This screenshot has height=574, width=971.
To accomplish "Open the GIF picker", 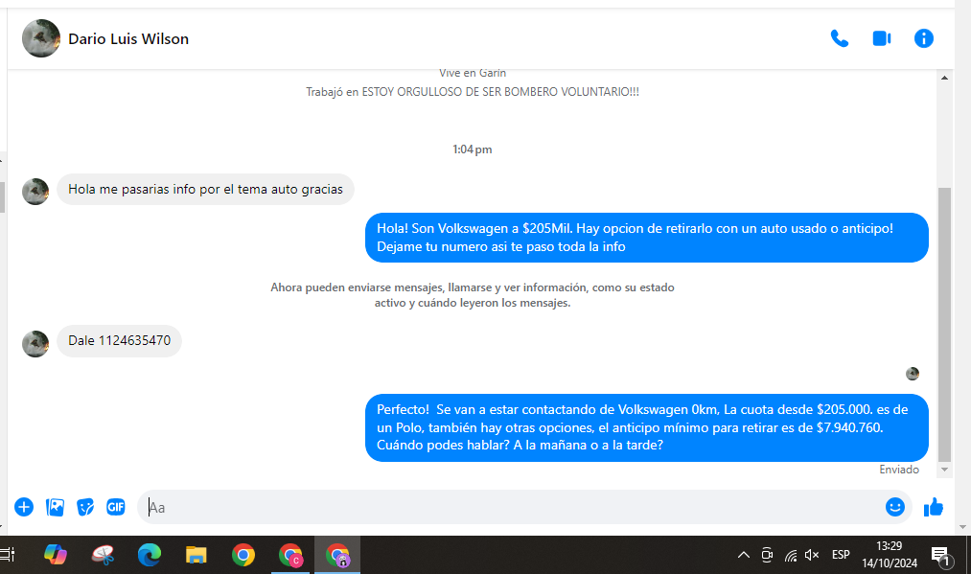I will point(115,507).
